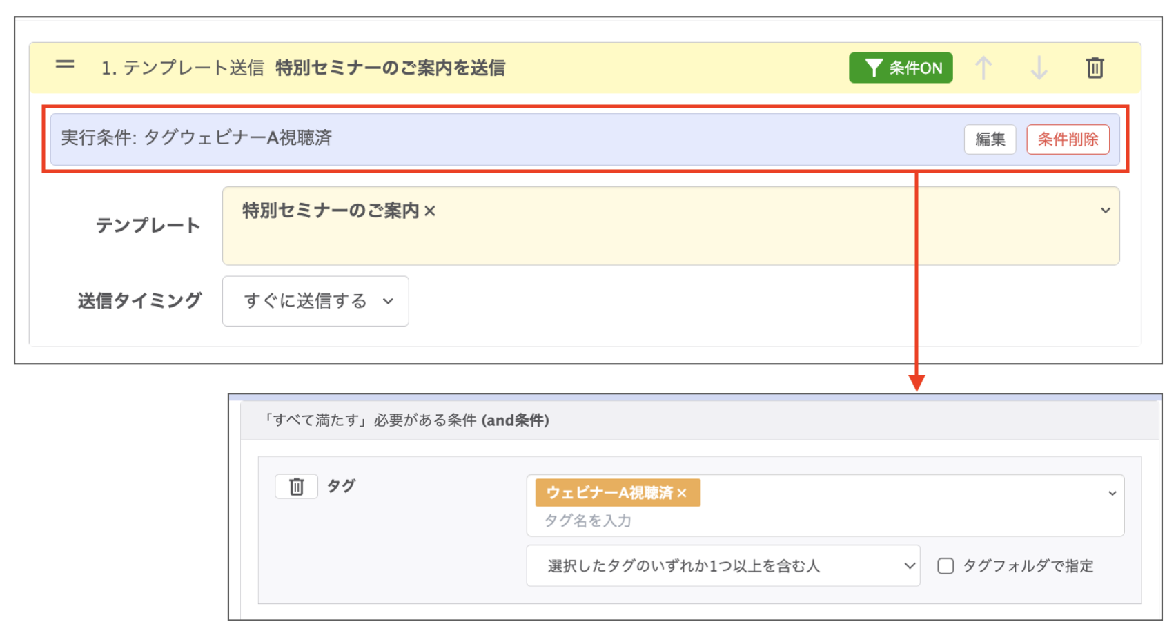Screen dimensions: 1176x642
Task: Move the action down with down arrow
Action: pos(1039,68)
